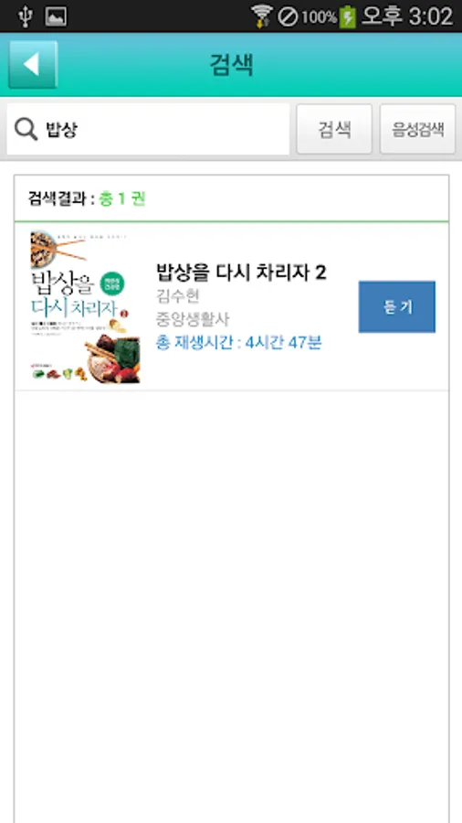Viewport: 462px width, 823px height.
Task: Click the magnifying glass search icon
Action: click(x=26, y=129)
